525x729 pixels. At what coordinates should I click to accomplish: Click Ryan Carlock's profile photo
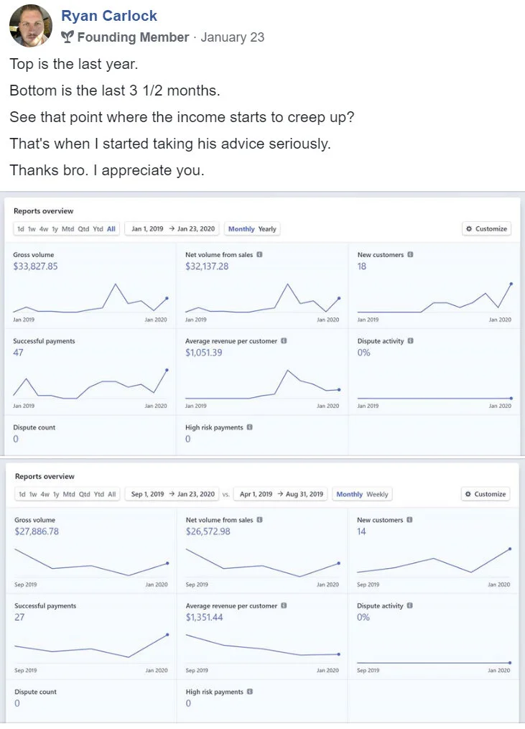pyautogui.click(x=31, y=26)
